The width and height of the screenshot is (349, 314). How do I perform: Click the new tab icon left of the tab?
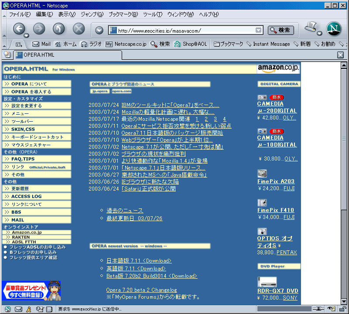point(7,55)
